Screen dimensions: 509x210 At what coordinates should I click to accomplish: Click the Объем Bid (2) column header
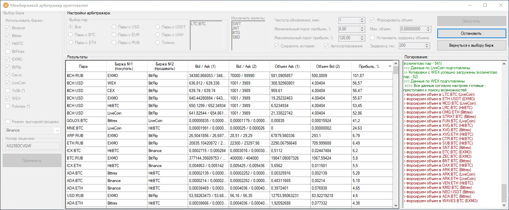[x=331, y=67]
